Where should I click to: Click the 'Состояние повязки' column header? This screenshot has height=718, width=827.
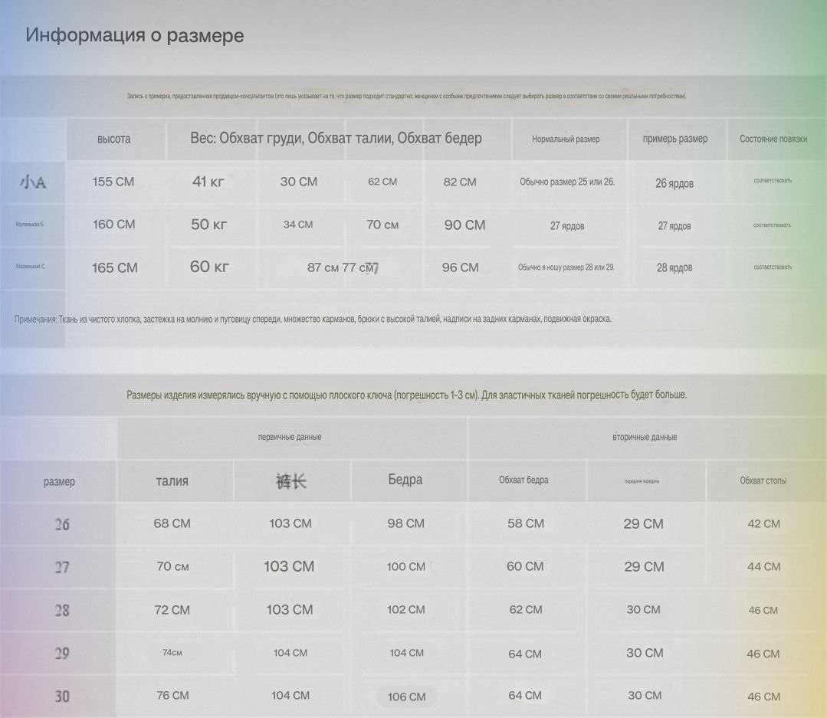(773, 139)
